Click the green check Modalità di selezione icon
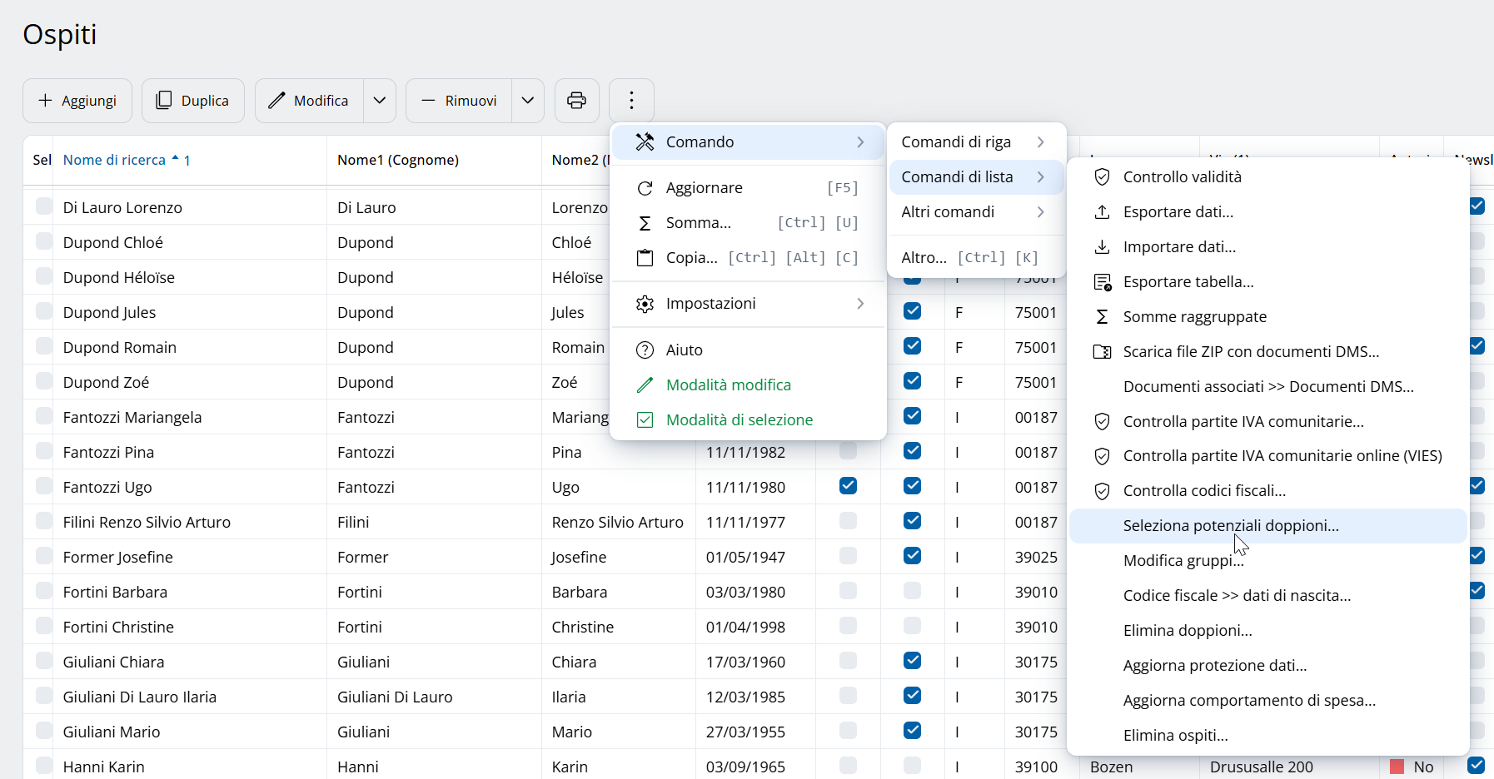Viewport: 1494px width, 779px height. click(645, 420)
